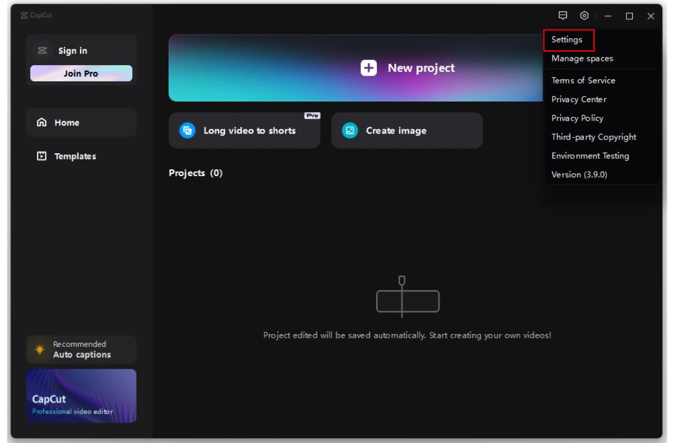Click the empty timeline placeholder illustration
This screenshot has height=443, width=674.
408,297
